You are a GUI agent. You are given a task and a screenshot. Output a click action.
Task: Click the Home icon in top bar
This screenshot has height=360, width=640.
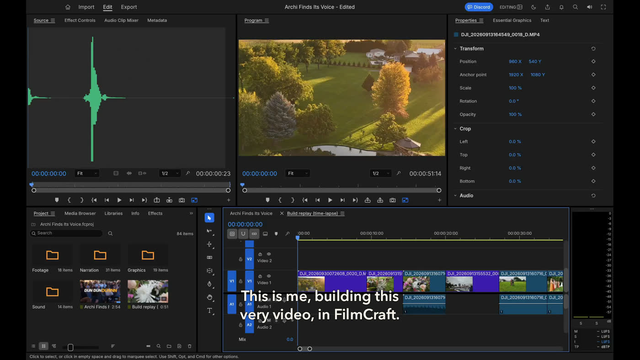point(68,7)
